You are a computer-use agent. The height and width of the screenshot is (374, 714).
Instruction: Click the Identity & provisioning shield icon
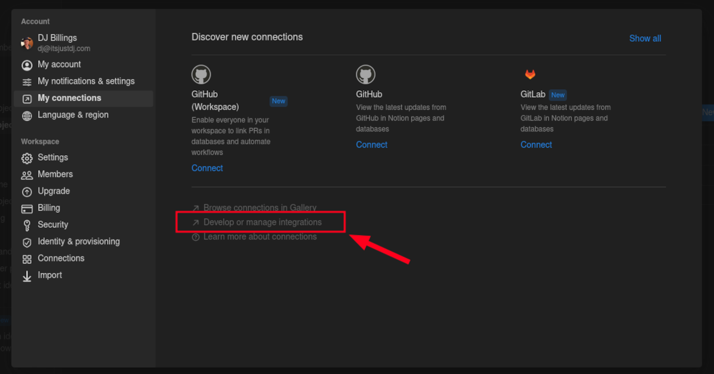[27, 242]
